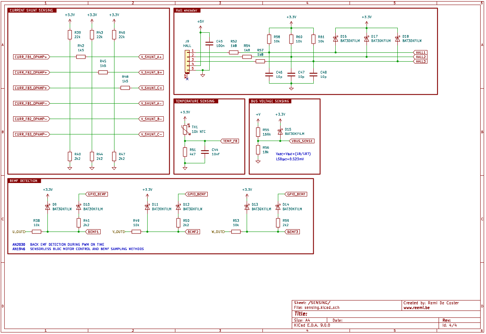Screen dimensions: 486x334
Task: Select resistor R57 symbol
Action: coord(260,61)
